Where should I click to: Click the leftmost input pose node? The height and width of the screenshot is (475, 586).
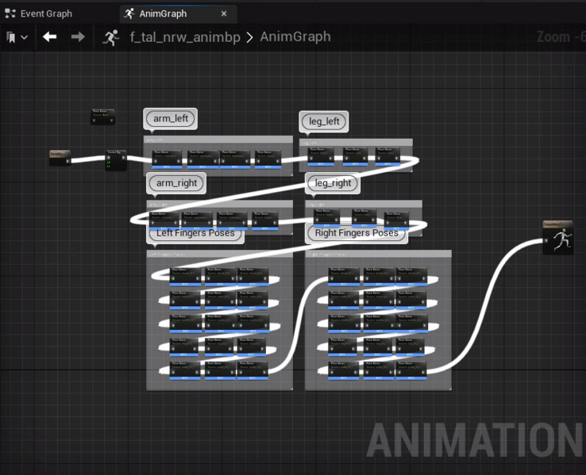(60, 157)
